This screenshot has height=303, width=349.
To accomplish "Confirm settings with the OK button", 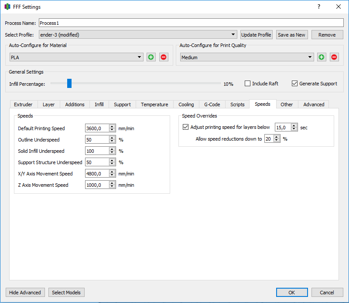I will click(292, 293).
